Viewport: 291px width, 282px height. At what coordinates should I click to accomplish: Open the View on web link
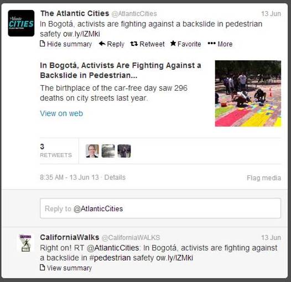pos(61,113)
